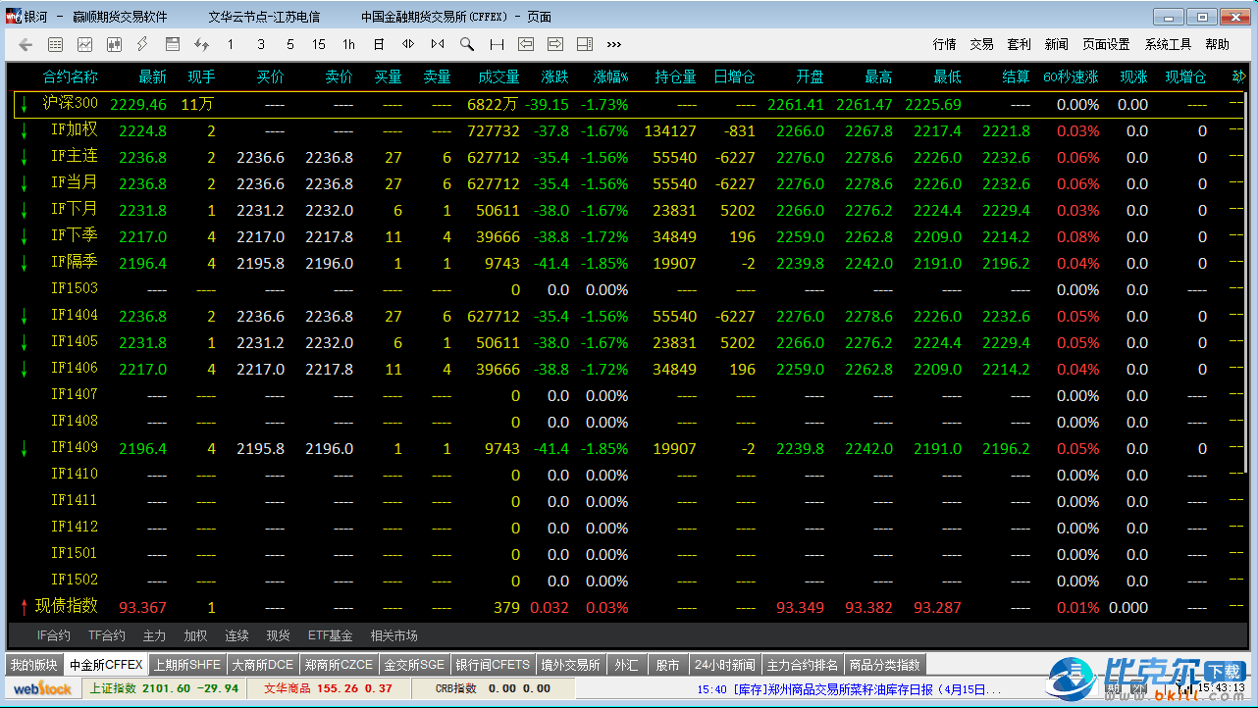Open the 我的版块 tab
This screenshot has height=708, width=1258.
(x=34, y=665)
